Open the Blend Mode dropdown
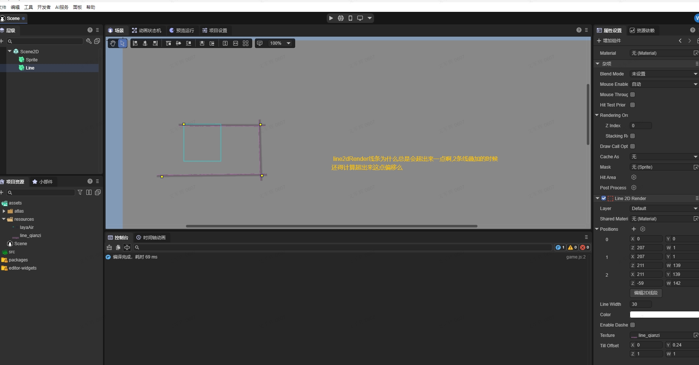Screen dimensions: 699x365 click(663, 74)
